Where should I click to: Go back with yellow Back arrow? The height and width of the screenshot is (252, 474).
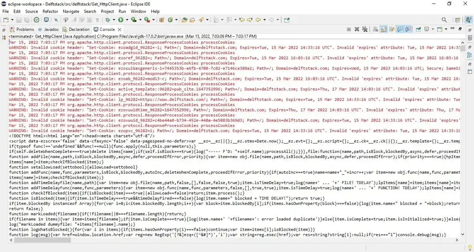258,20
